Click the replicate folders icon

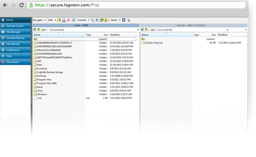click(107, 20)
